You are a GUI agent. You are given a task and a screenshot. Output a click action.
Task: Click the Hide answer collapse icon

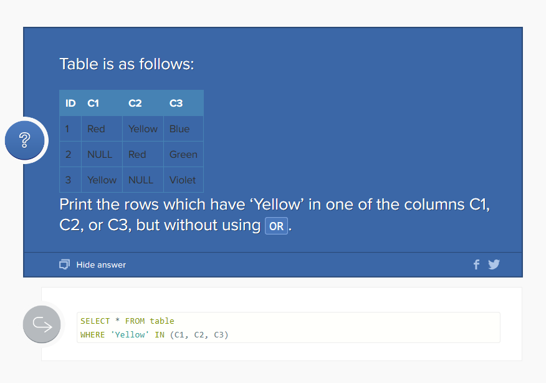click(x=64, y=265)
